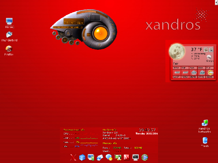Open the globe and envelope mail dock icon
Image resolution: width=218 pixels, height=163 pixels.
100,158
